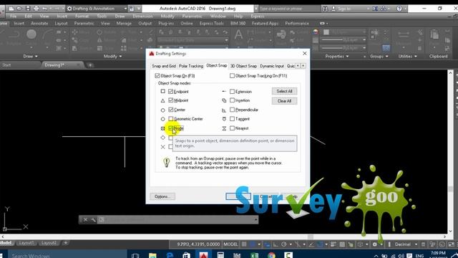Viewport: 458px width, 258px height.
Task: Click the Quadrant diamond marker icon
Action: tap(163, 138)
